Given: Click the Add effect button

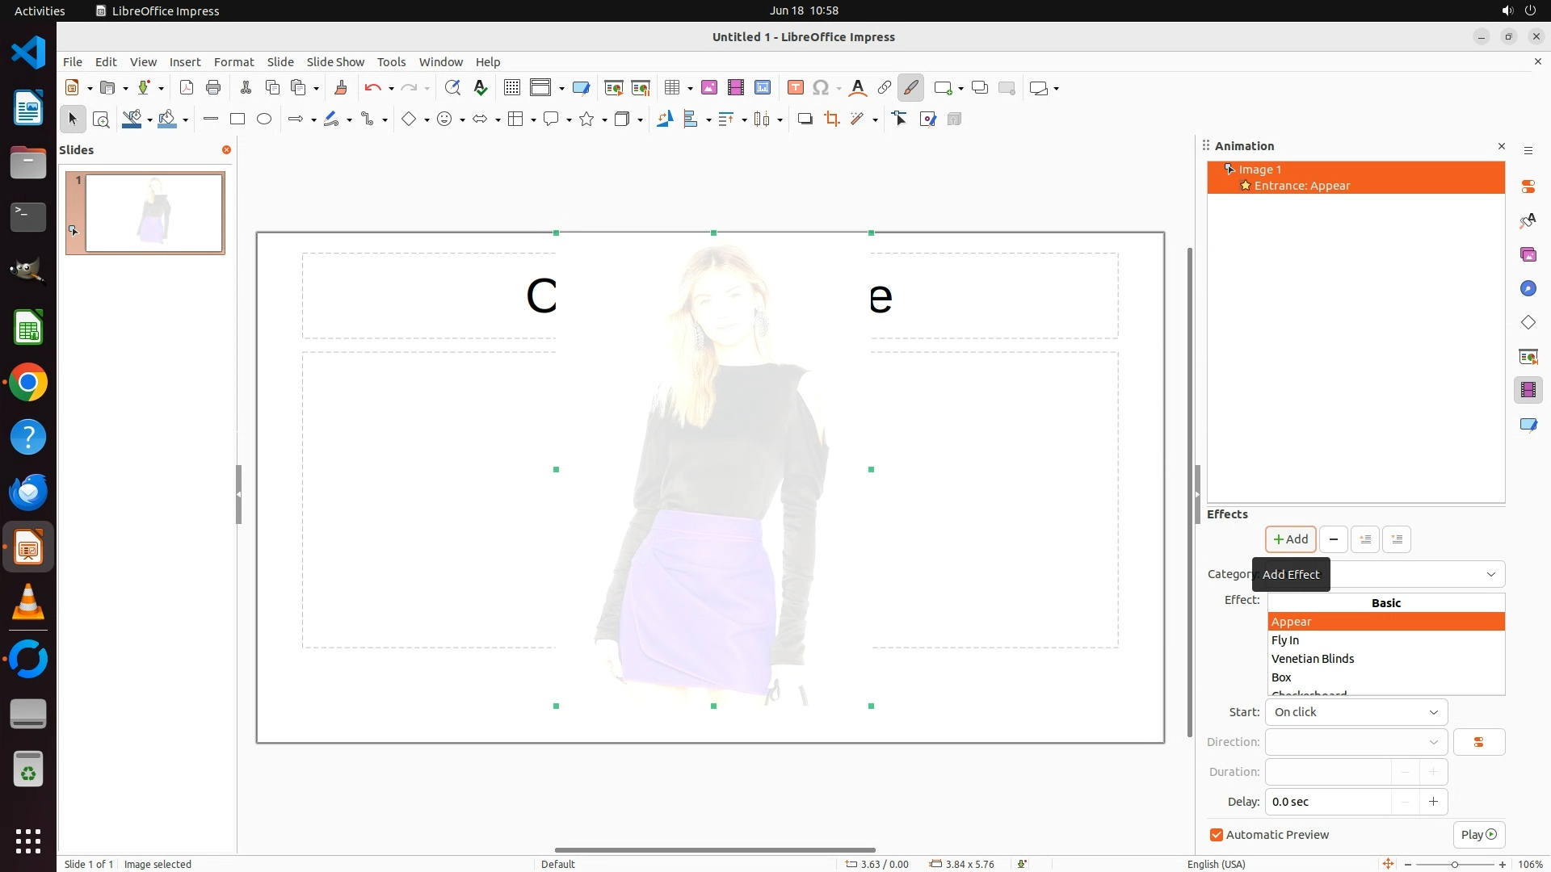Looking at the screenshot, I should tap(1290, 539).
